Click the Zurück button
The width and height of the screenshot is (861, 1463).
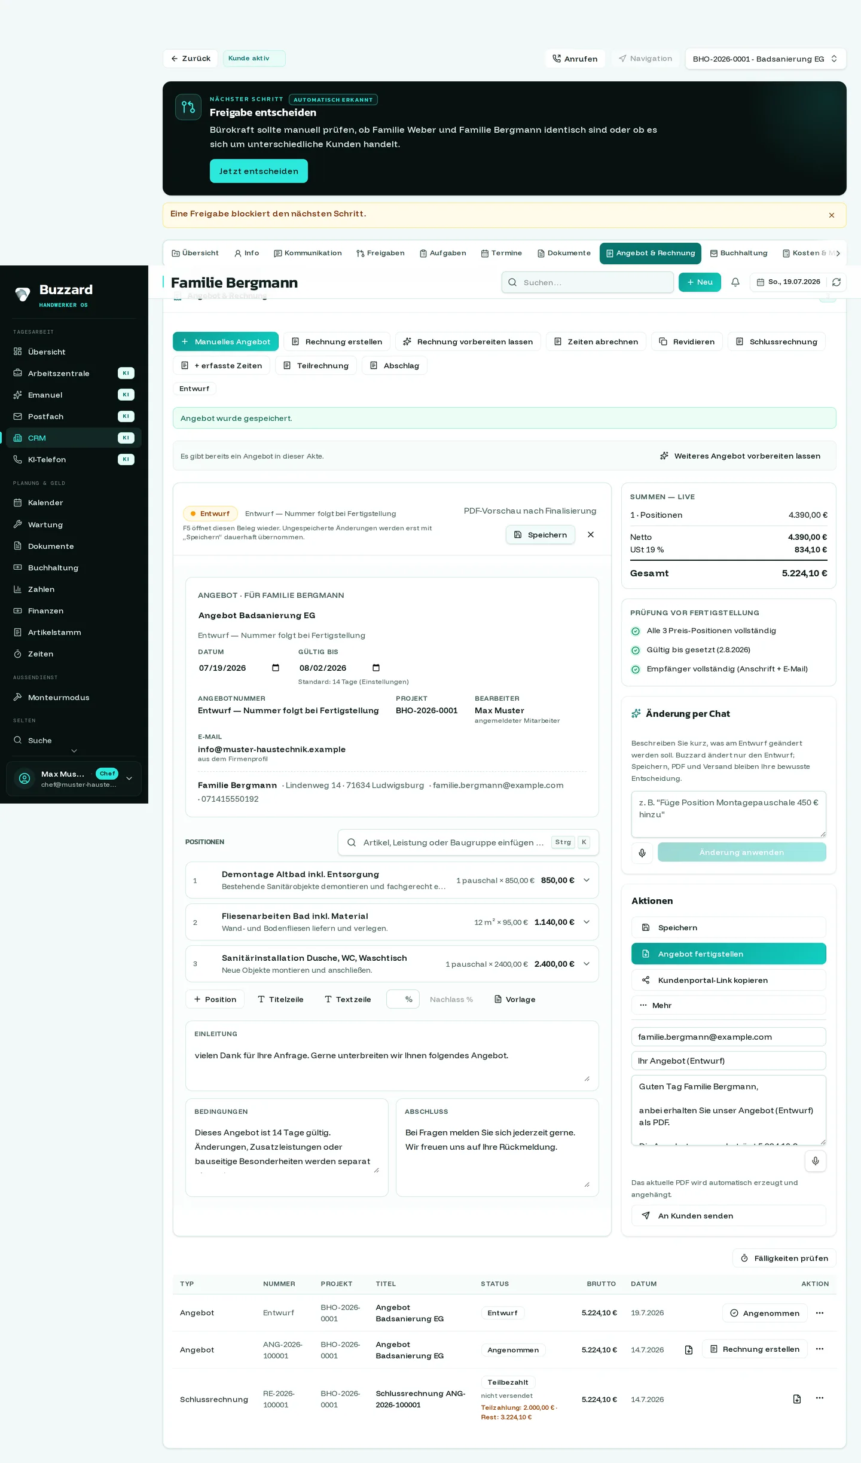click(190, 59)
